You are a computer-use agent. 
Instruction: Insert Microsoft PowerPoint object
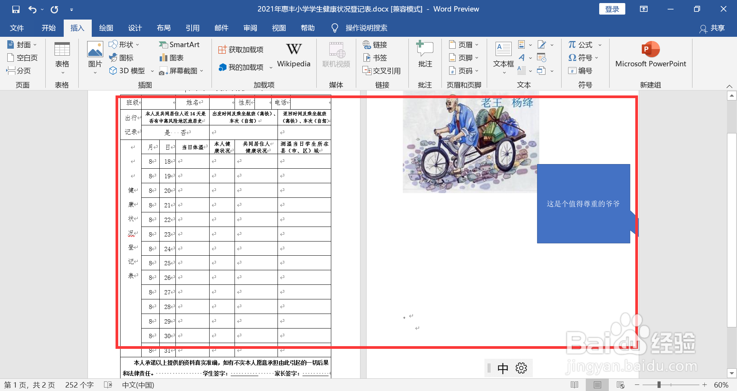coord(651,54)
